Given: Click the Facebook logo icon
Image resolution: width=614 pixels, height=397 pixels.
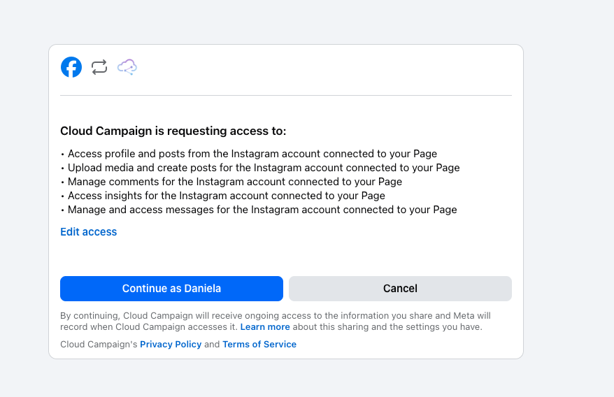Looking at the screenshot, I should pos(71,67).
